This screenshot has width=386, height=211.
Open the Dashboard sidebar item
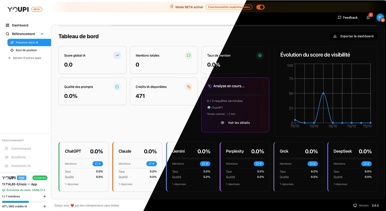point(20,25)
